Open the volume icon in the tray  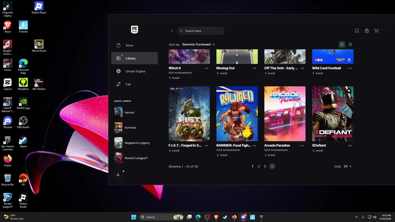375,217
